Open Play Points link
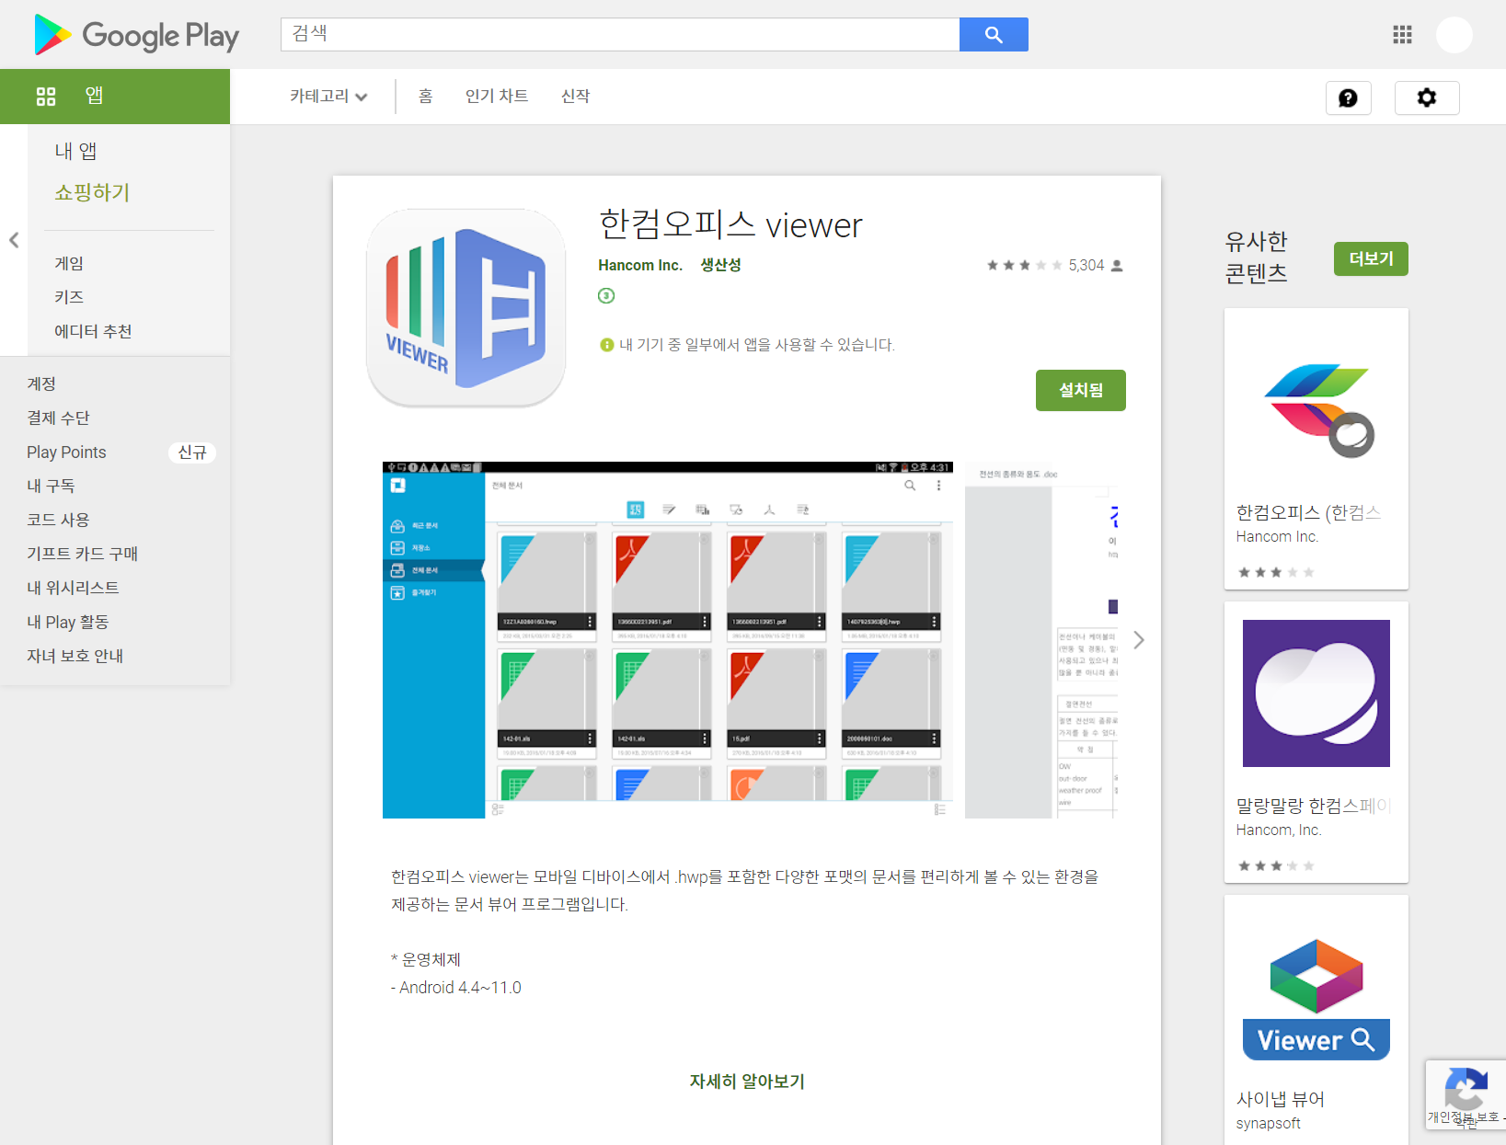 click(x=66, y=452)
